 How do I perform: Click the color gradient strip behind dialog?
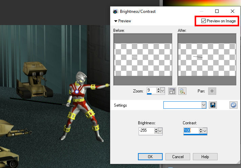click(x=202, y=3)
